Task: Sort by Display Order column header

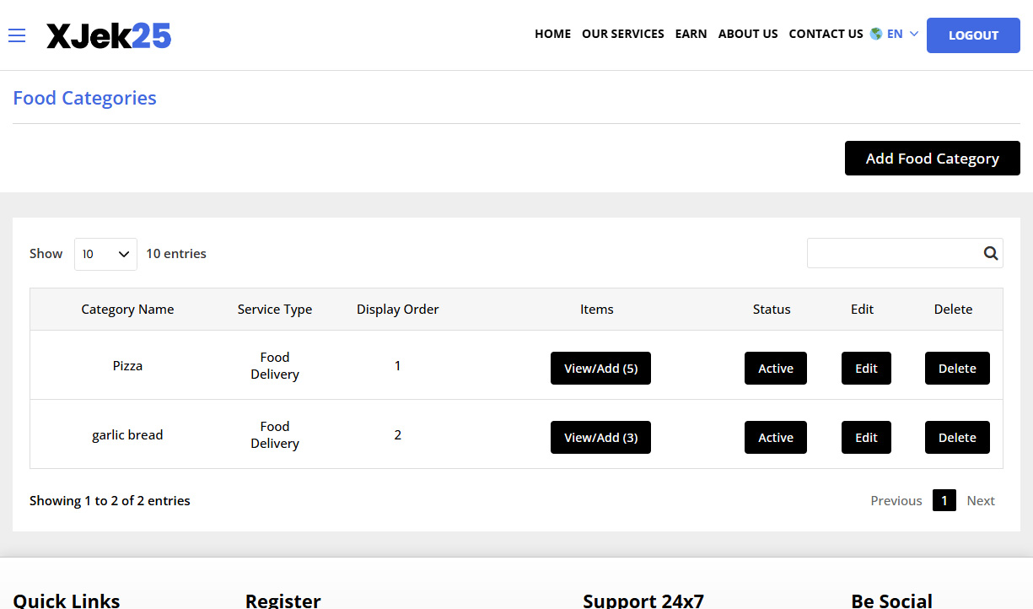Action: [x=397, y=310]
